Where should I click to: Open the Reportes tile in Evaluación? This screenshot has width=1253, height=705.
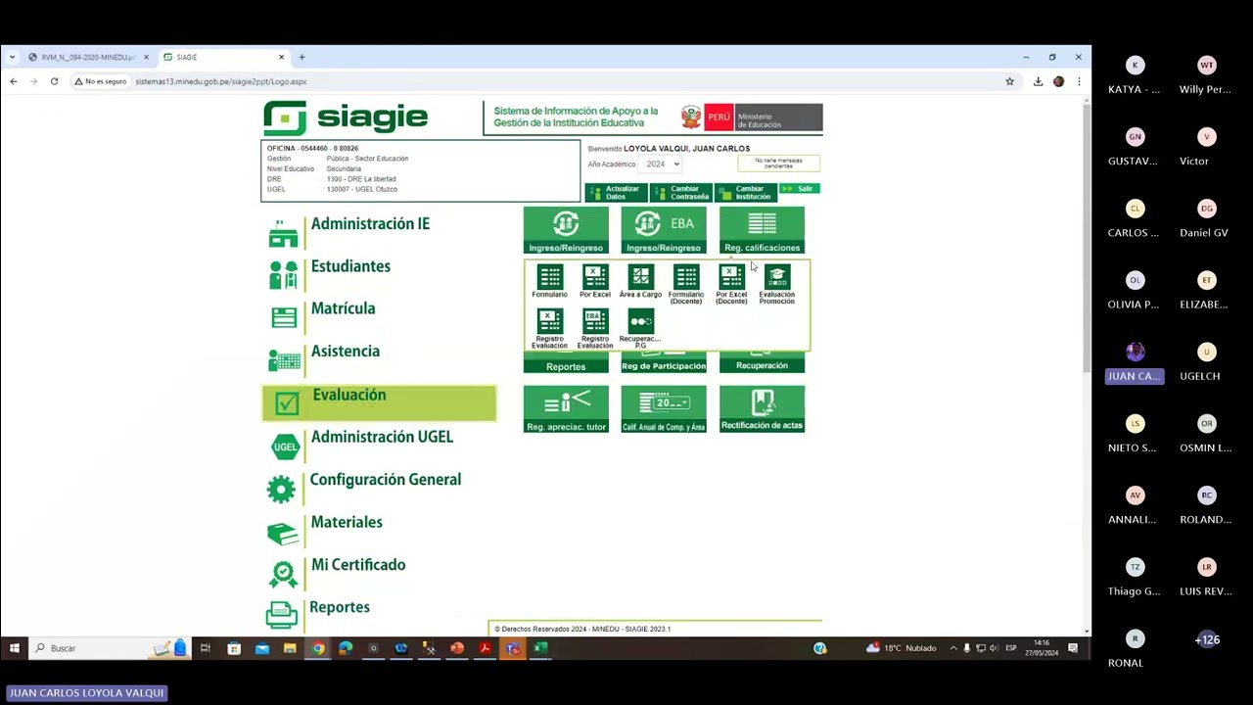566,363
